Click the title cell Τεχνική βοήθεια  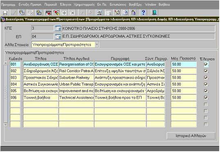(41, 98)
